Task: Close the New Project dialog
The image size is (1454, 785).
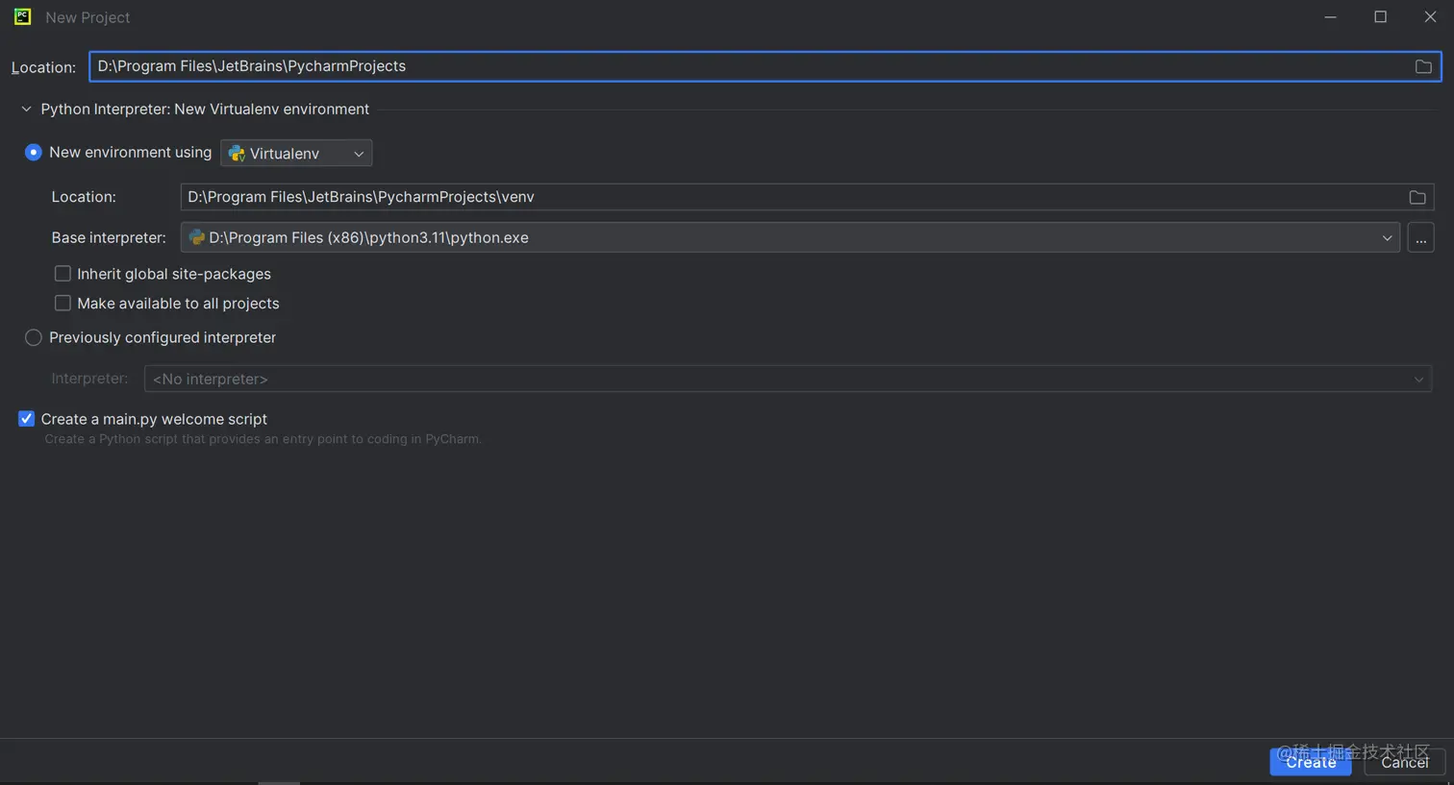Action: [1430, 17]
